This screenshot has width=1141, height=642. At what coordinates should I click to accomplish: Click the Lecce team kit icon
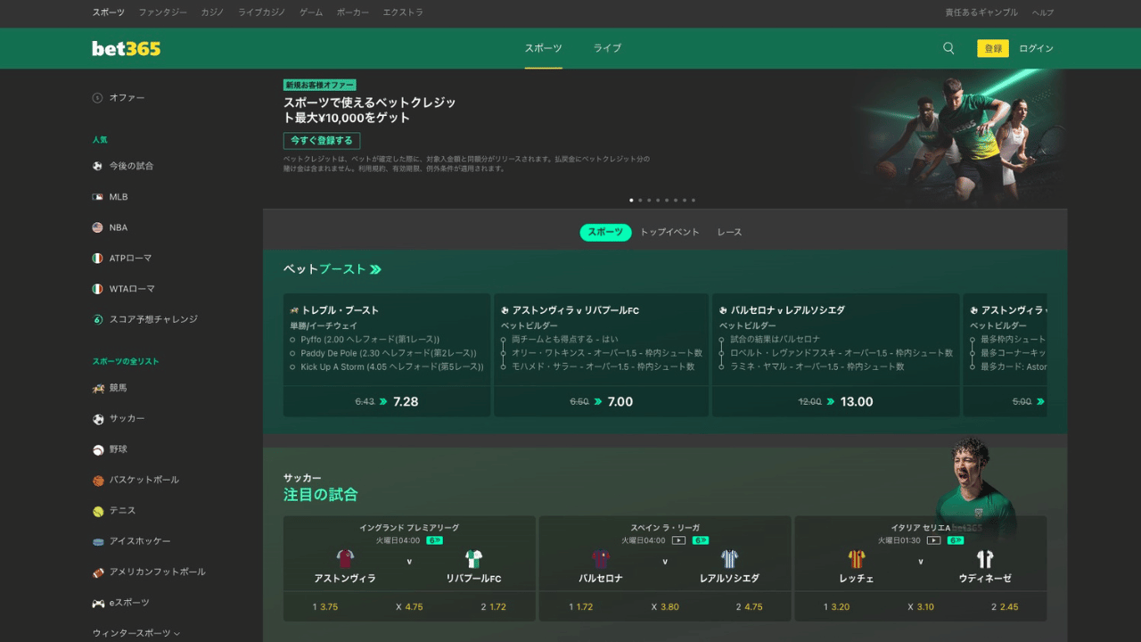coord(857,559)
